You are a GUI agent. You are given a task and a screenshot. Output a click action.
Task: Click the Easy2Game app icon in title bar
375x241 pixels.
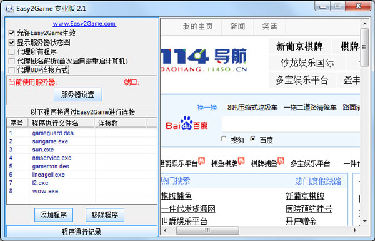(x=9, y=9)
